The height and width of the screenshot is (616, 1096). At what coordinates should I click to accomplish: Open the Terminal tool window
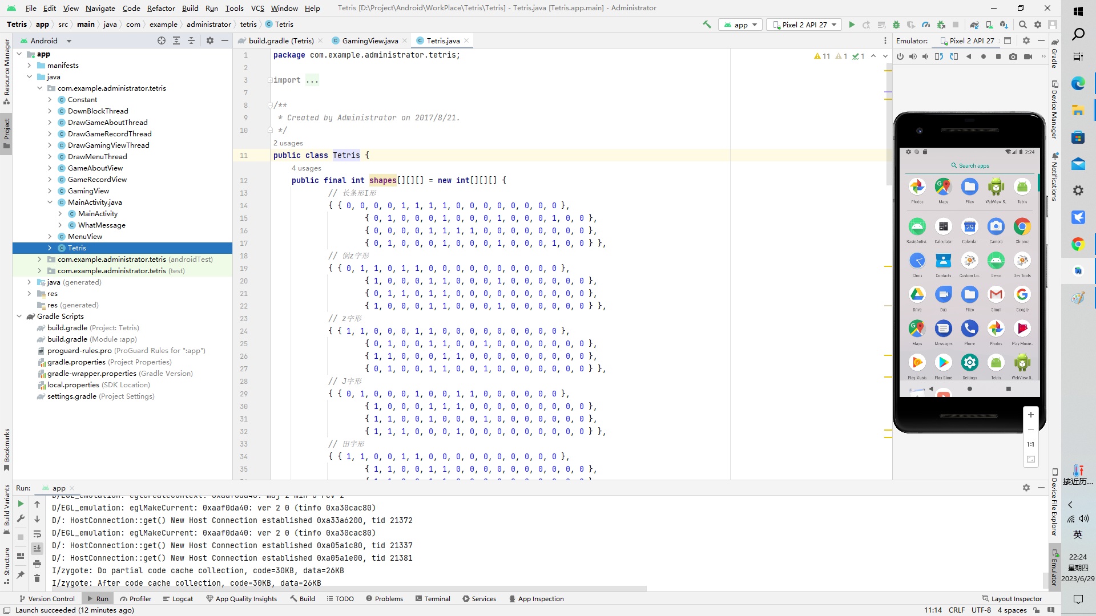pos(433,599)
